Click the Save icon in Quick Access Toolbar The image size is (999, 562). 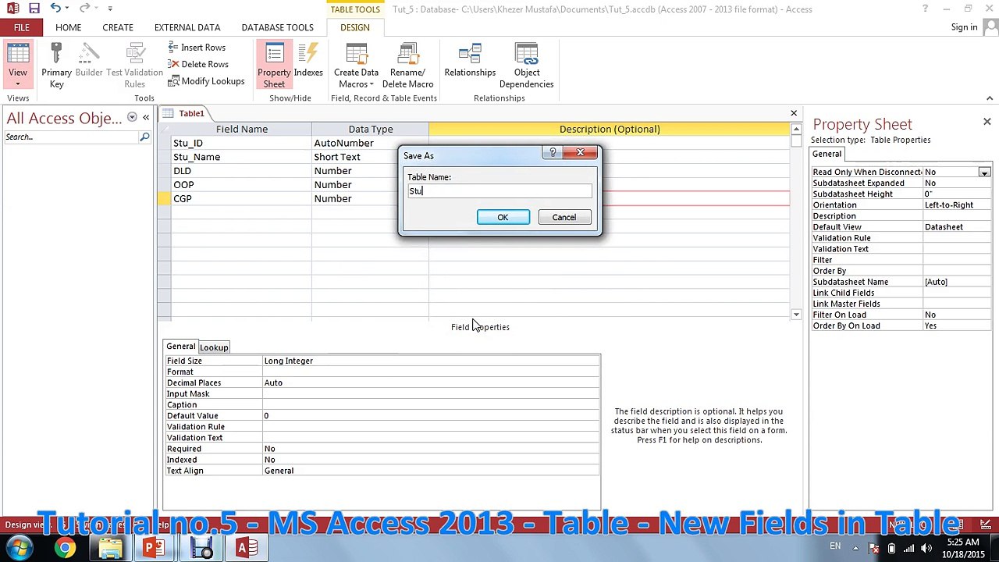(x=34, y=9)
